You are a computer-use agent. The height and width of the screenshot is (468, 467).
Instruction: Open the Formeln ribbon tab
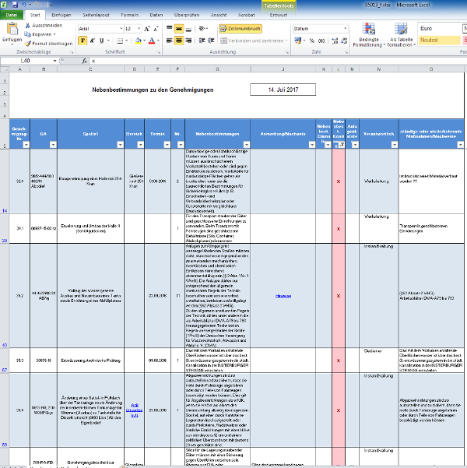pyautogui.click(x=130, y=15)
